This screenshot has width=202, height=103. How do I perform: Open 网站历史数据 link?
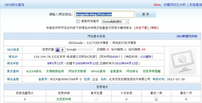click(x=77, y=71)
